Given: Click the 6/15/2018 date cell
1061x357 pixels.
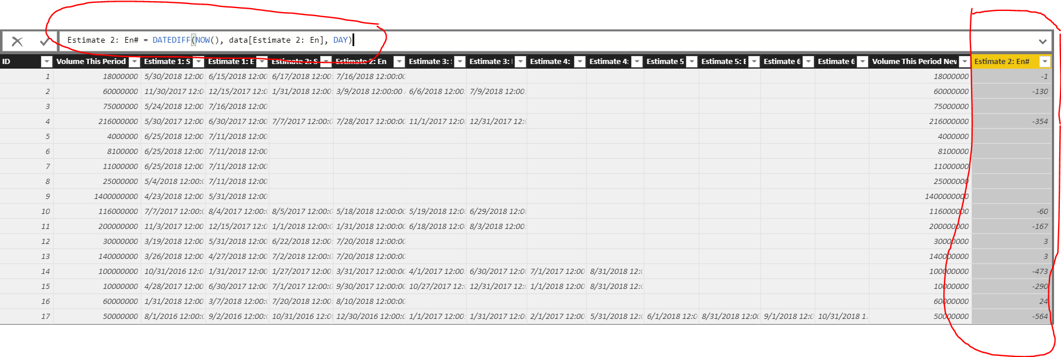Looking at the screenshot, I should [237, 77].
